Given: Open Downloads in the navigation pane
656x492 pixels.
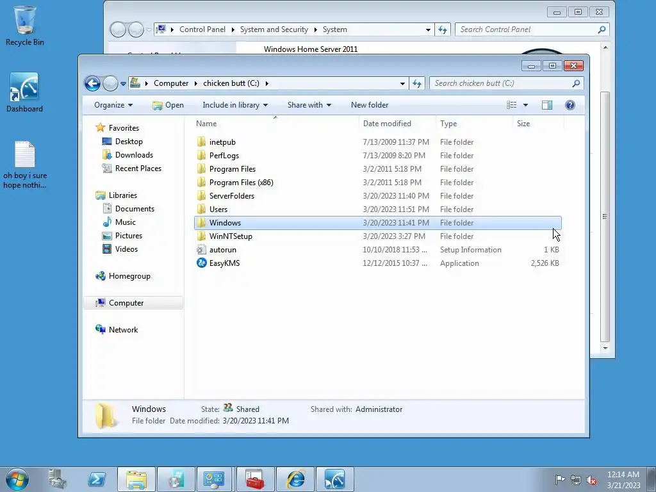Looking at the screenshot, I should (x=134, y=155).
